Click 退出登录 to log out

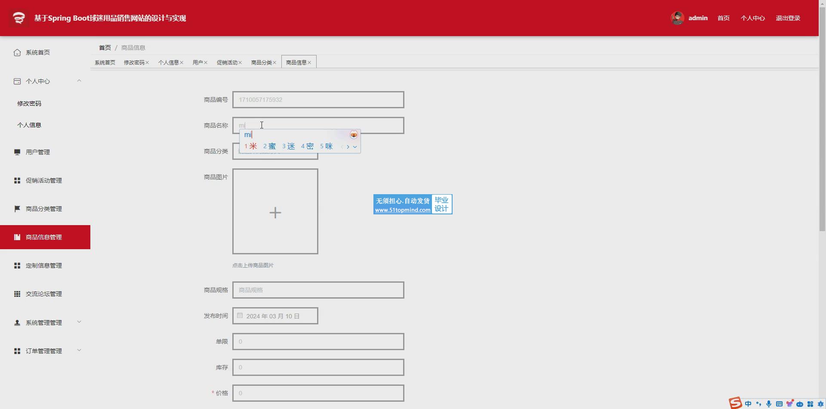tap(788, 18)
